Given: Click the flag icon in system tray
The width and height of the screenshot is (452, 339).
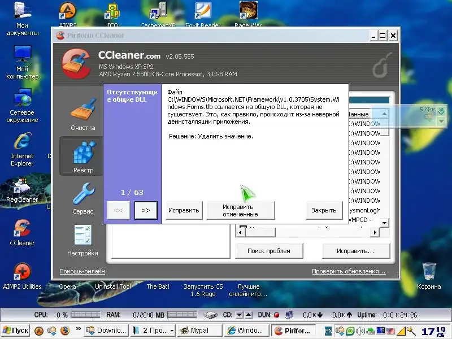Looking at the screenshot, I should click(x=390, y=331).
